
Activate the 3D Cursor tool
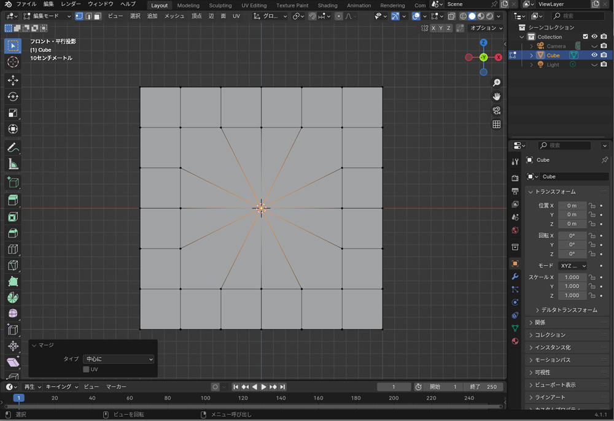(13, 62)
